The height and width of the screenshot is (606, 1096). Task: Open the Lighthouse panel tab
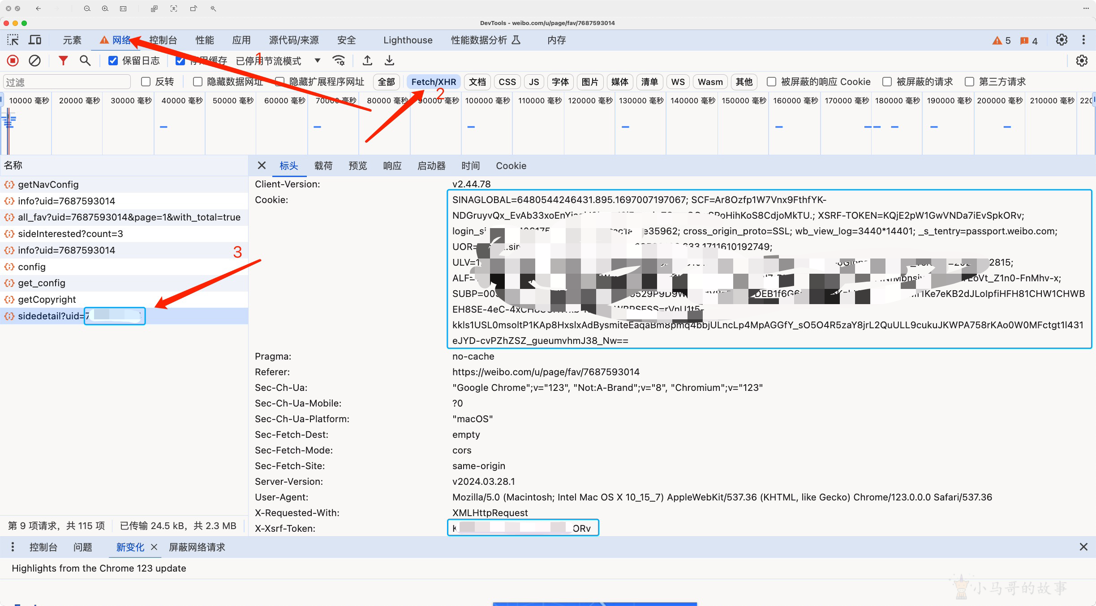pyautogui.click(x=408, y=40)
